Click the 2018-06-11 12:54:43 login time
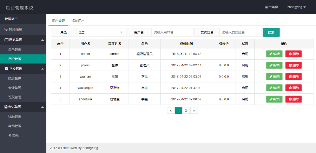This screenshot has width=316, height=153. [186, 54]
